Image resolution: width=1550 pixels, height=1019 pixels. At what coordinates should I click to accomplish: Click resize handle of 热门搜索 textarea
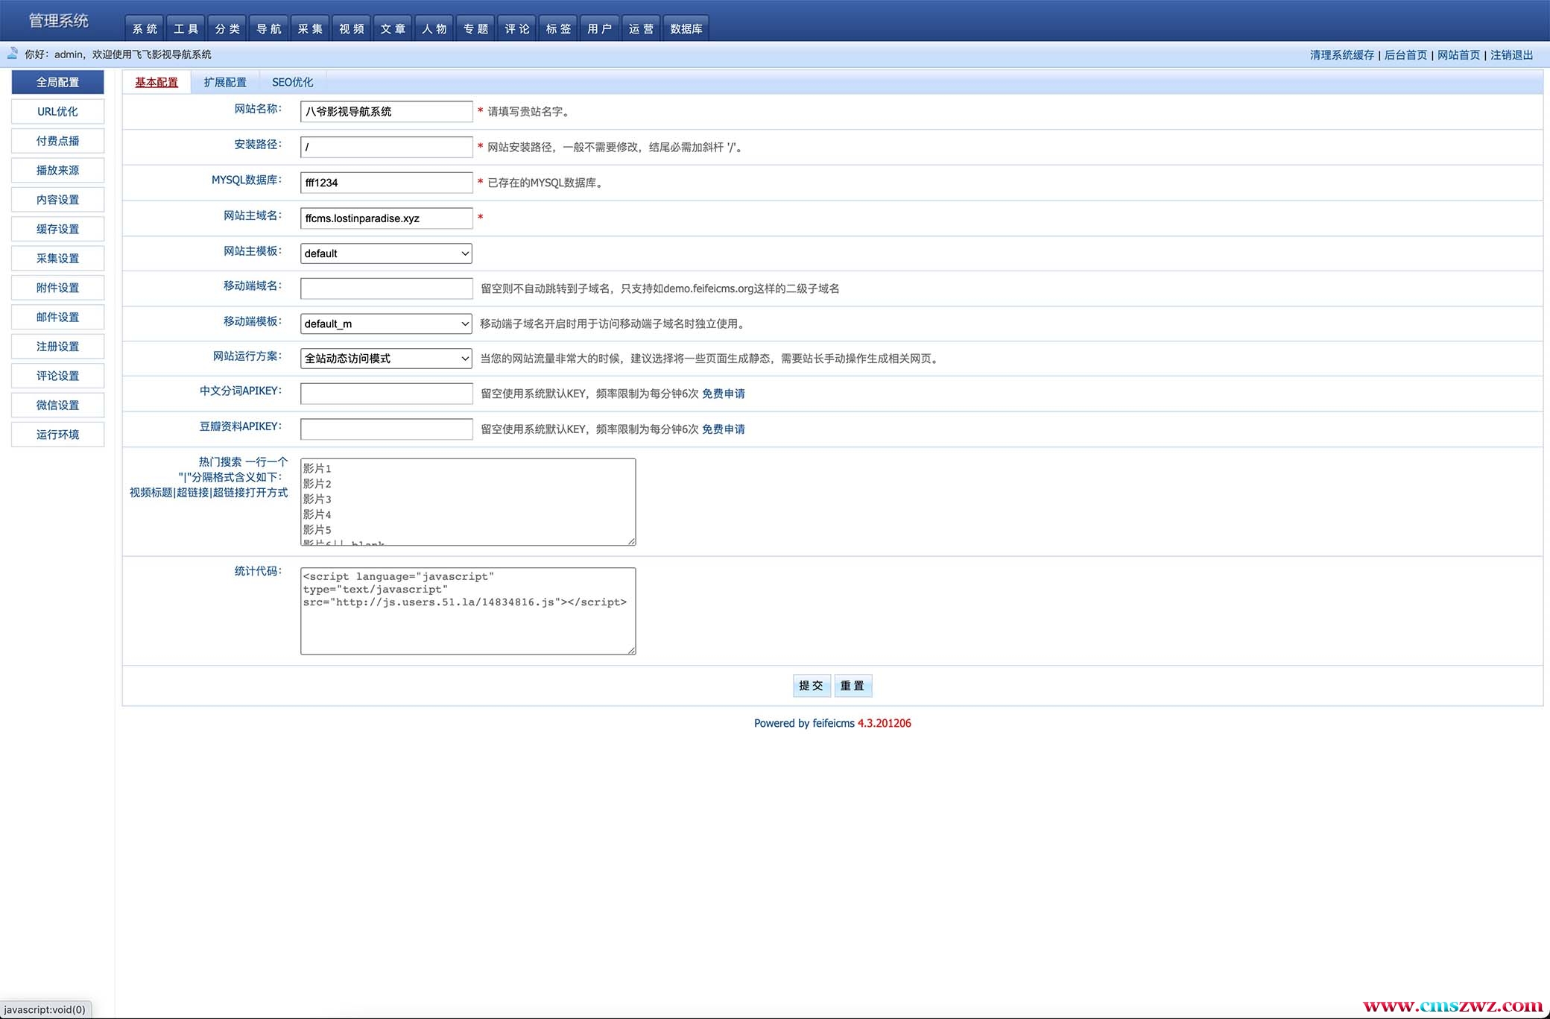(x=632, y=542)
